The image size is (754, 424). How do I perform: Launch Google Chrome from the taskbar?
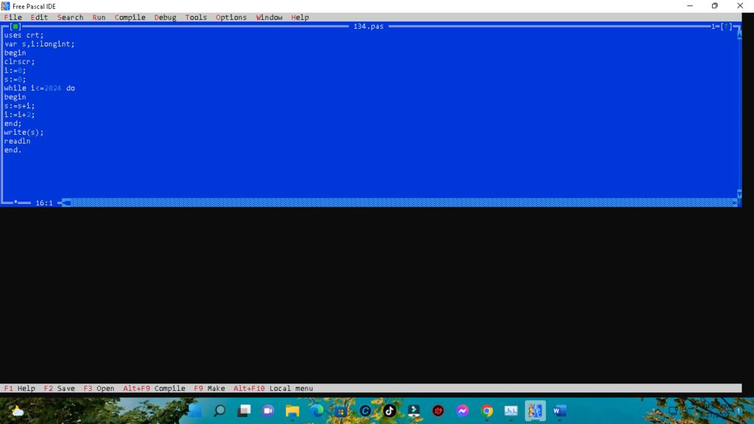487,411
